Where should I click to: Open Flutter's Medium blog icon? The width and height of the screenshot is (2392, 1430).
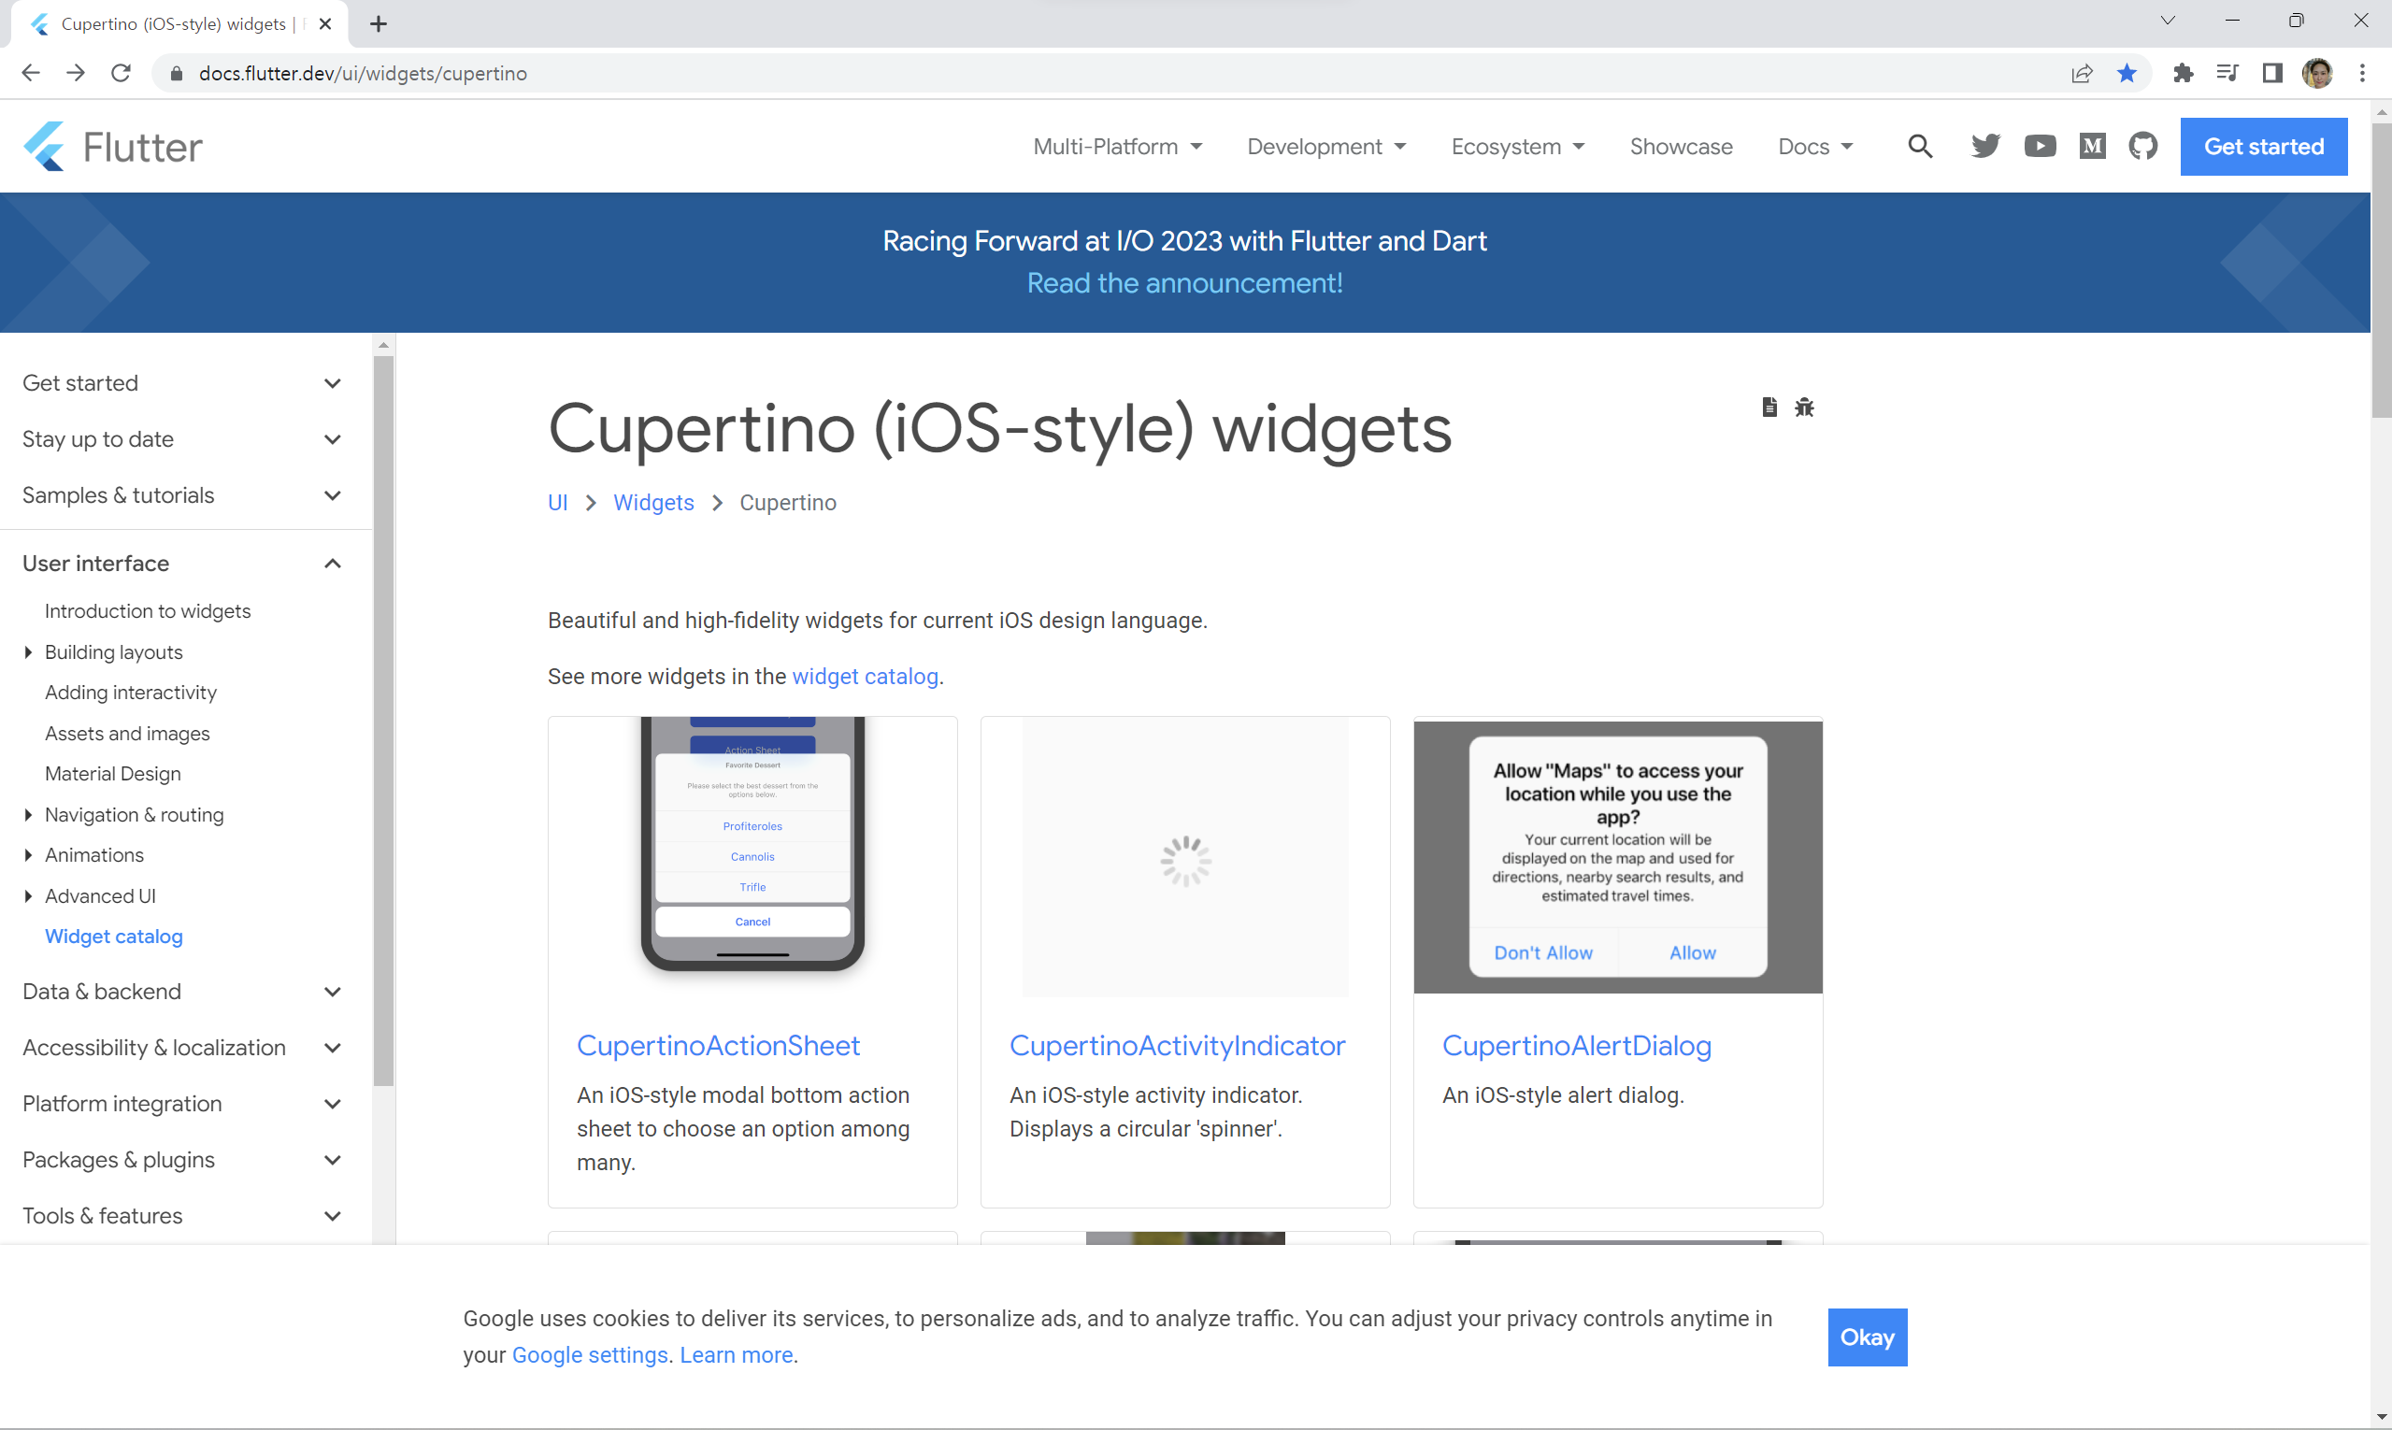click(x=2092, y=147)
